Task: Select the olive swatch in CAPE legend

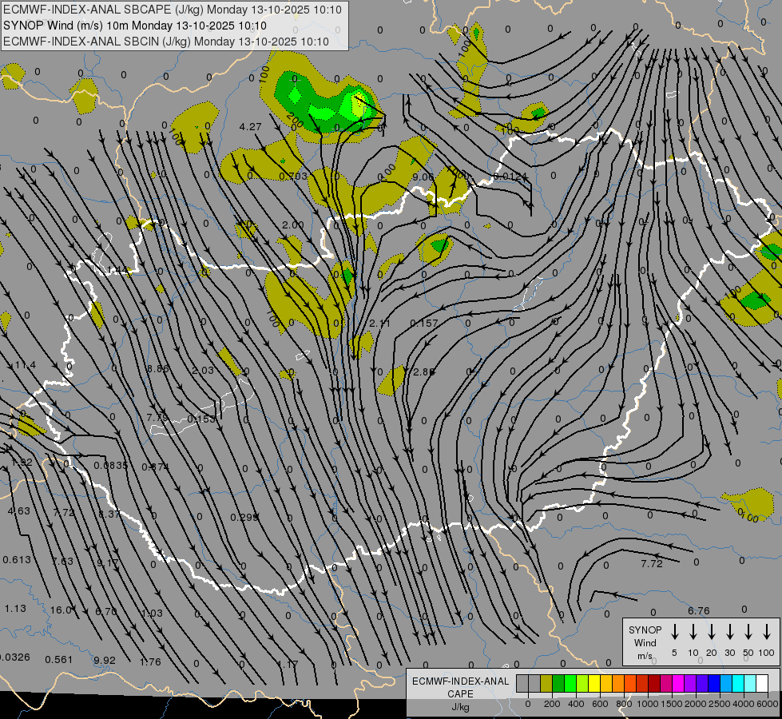Action: [546, 683]
